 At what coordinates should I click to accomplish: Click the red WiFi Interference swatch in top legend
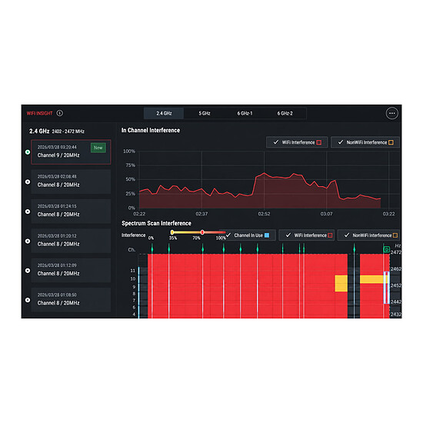coord(319,142)
